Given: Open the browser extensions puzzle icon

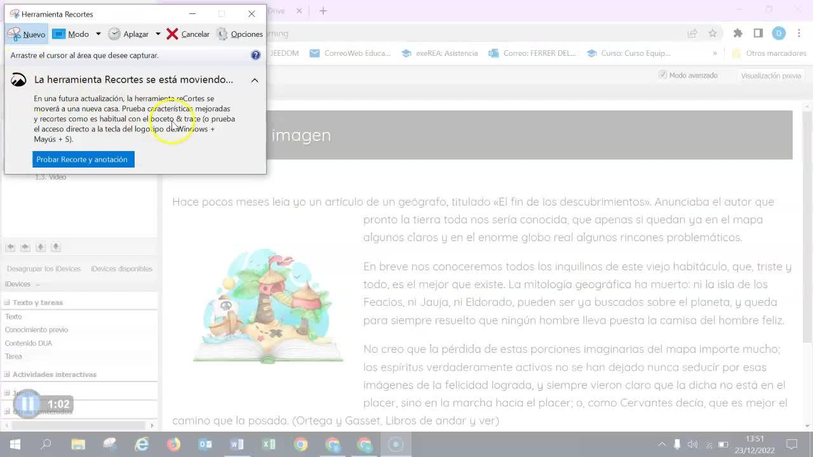Looking at the screenshot, I should (x=738, y=34).
